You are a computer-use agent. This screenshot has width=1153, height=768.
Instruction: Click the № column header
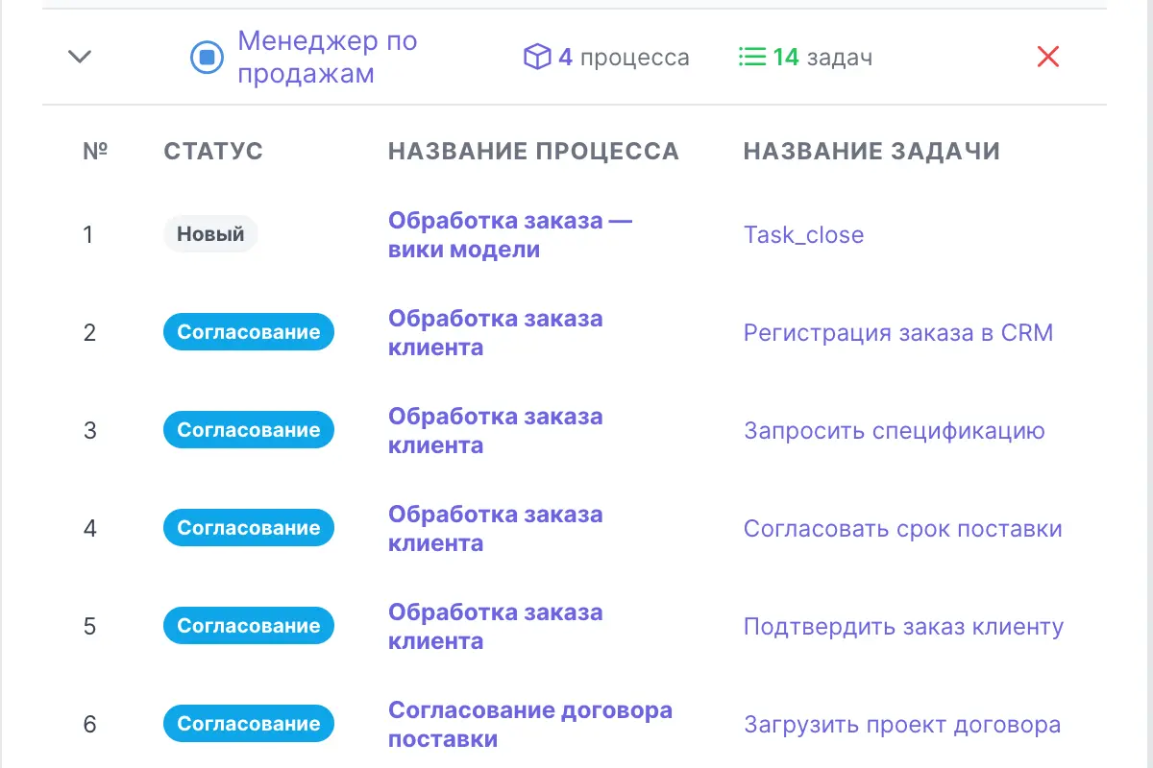(x=95, y=151)
